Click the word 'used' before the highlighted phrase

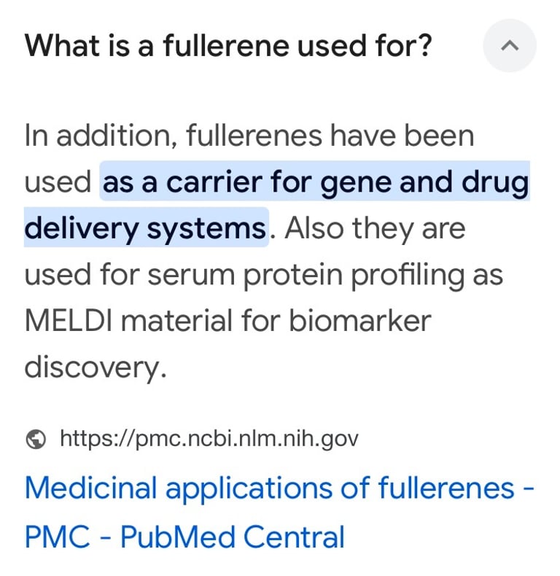click(x=58, y=182)
